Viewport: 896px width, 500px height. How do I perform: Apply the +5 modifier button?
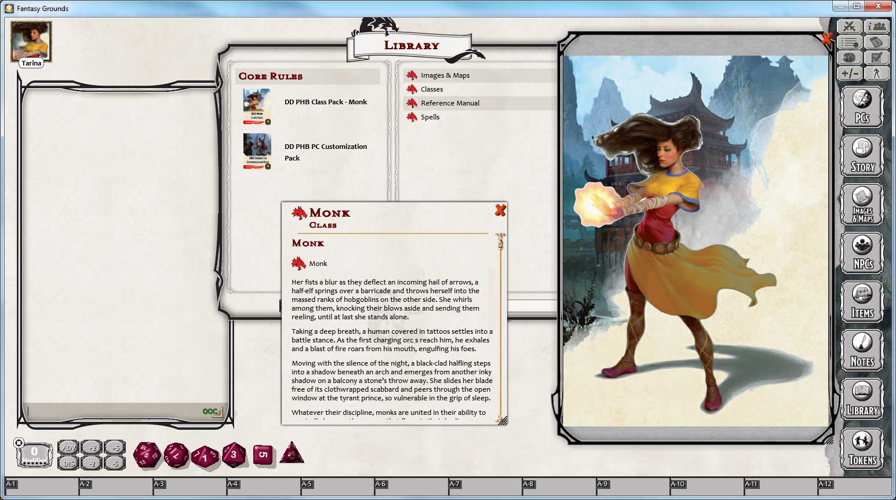click(x=115, y=447)
